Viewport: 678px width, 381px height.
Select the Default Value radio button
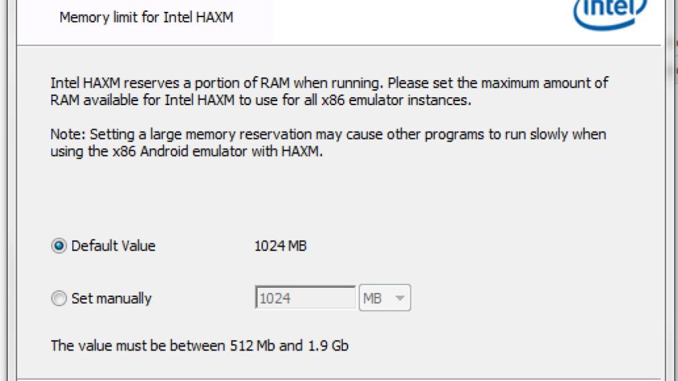(x=60, y=246)
